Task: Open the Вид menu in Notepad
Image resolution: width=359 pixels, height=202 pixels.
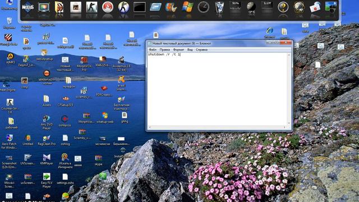Action: pos(190,49)
